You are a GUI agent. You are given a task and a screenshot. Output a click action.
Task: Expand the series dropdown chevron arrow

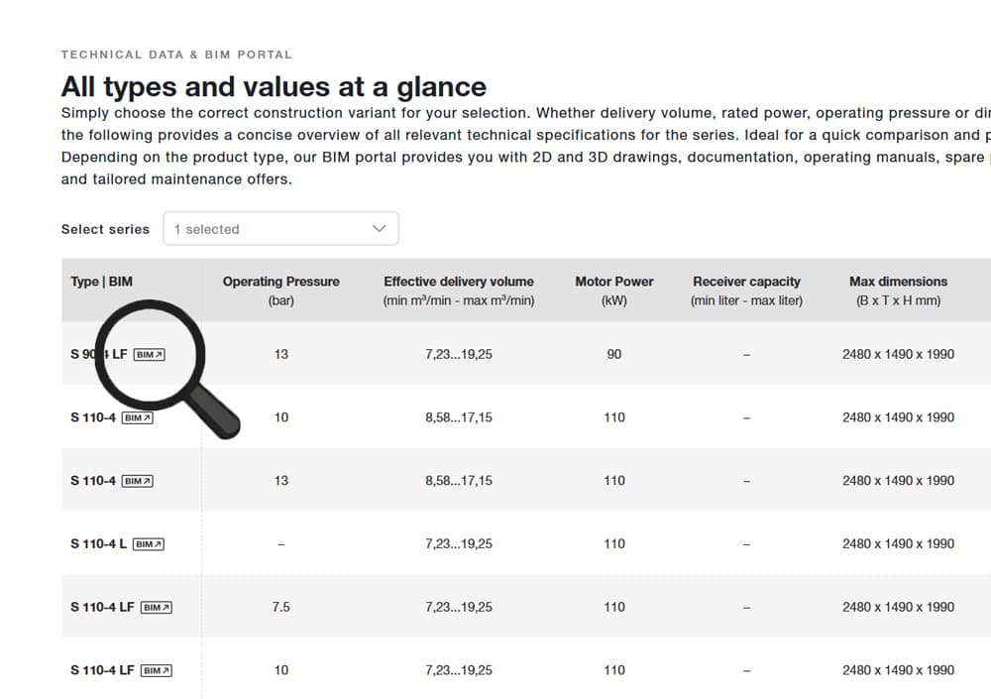click(379, 228)
